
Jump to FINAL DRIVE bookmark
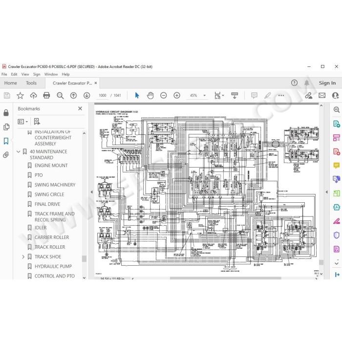click(47, 204)
